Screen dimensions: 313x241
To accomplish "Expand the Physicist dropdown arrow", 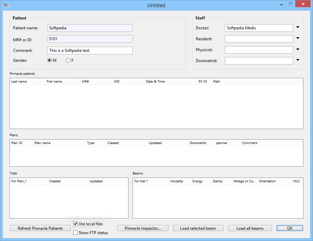I will click(x=298, y=49).
